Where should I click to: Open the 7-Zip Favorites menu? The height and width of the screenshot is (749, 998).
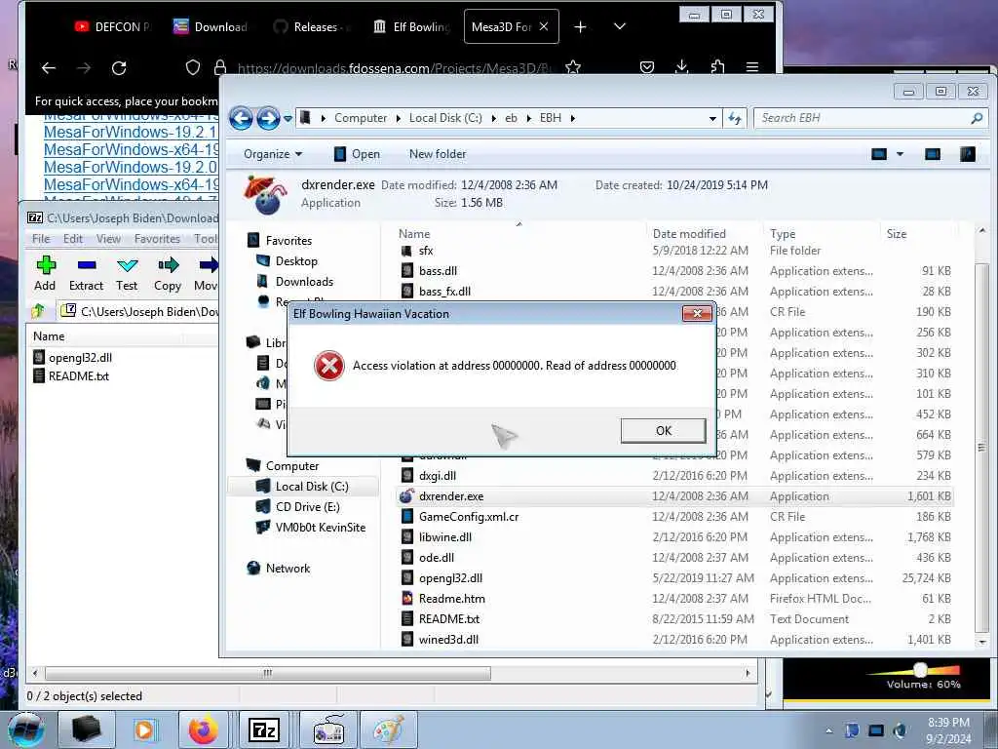[x=157, y=239]
